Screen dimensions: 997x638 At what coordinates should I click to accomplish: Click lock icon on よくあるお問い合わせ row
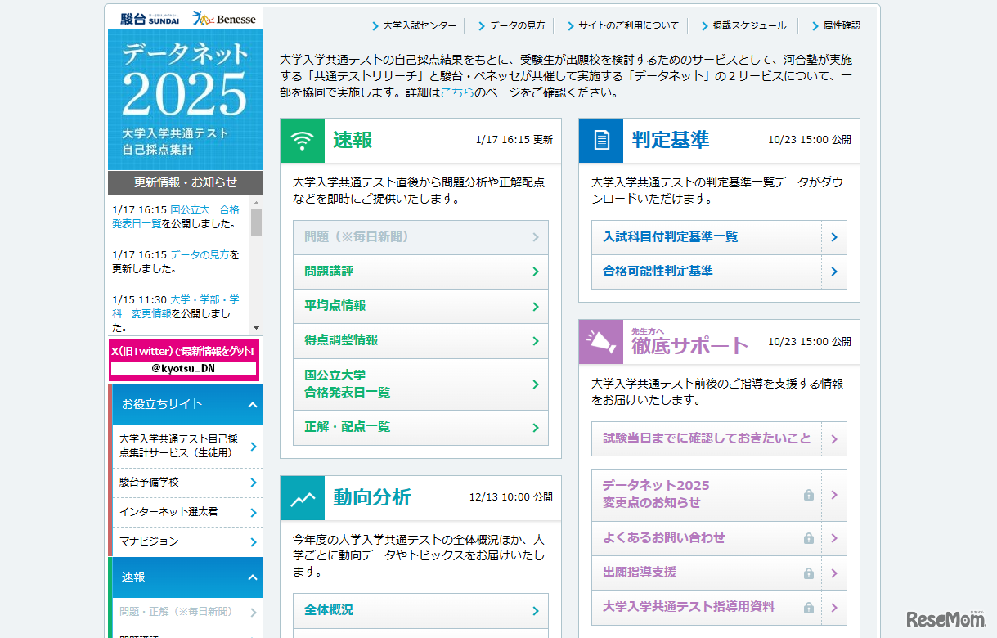point(808,538)
